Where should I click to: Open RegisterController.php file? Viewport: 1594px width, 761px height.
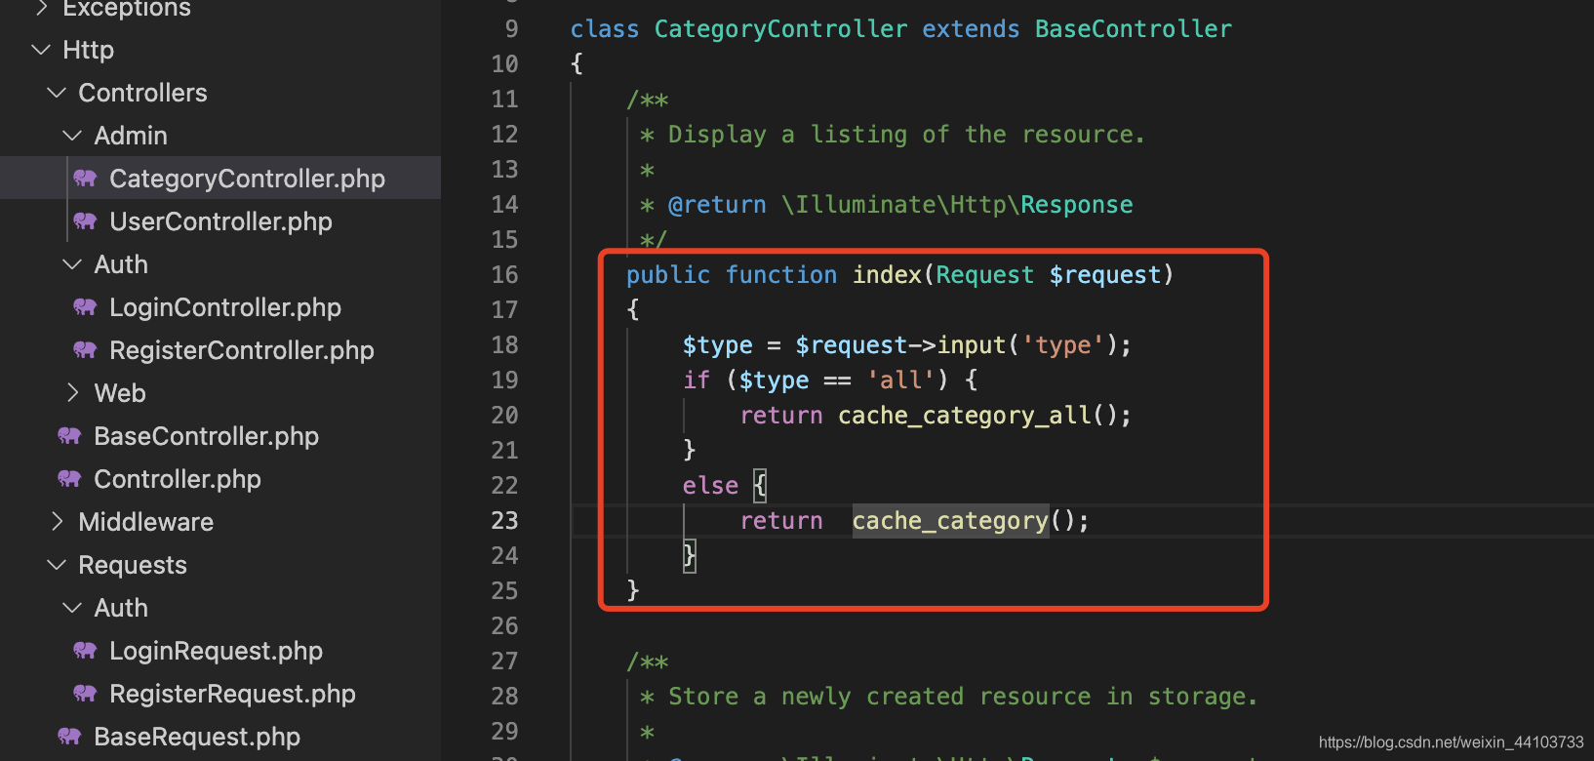click(242, 350)
